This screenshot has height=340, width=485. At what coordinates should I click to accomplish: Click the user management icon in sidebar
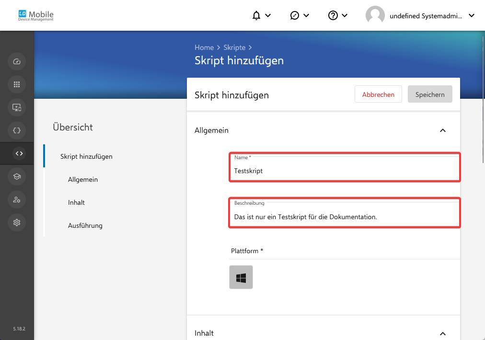17,199
